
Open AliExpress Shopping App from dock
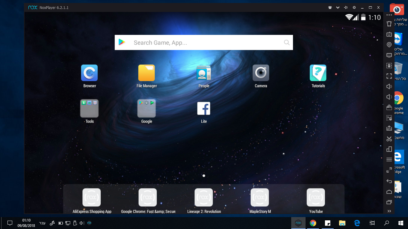click(x=91, y=197)
